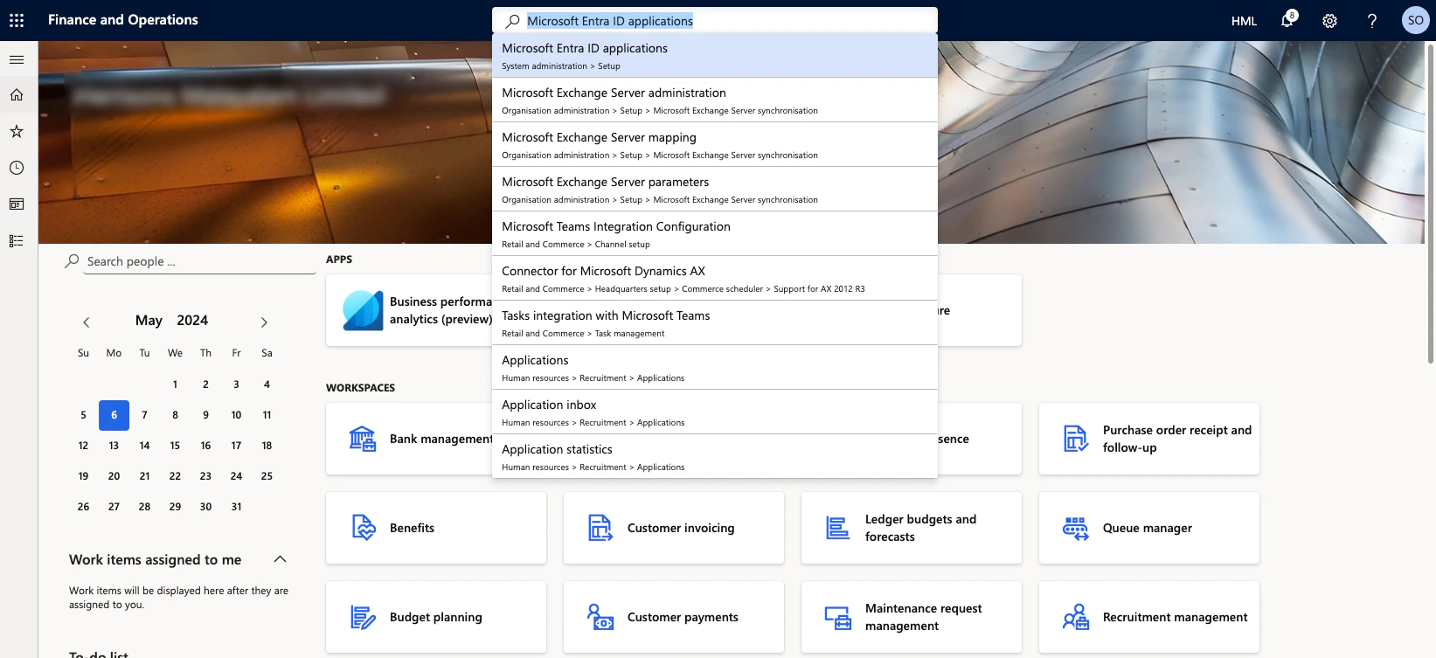The width and height of the screenshot is (1436, 658).
Task: Click the Benefits workspace icon
Action: (x=363, y=528)
